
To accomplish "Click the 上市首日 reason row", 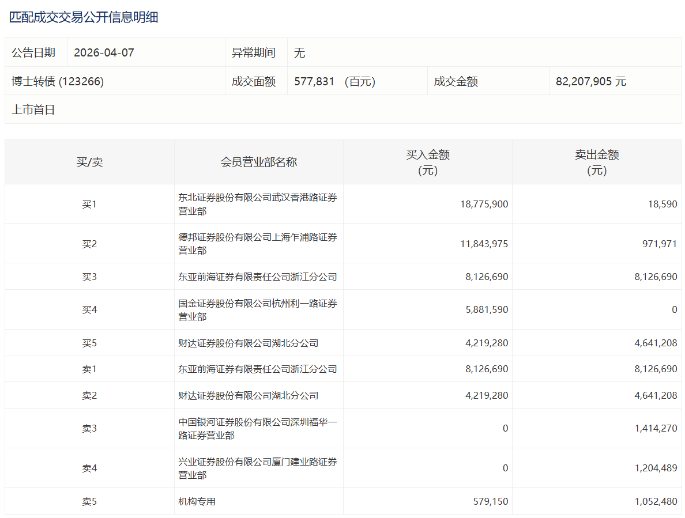I will tap(33, 109).
